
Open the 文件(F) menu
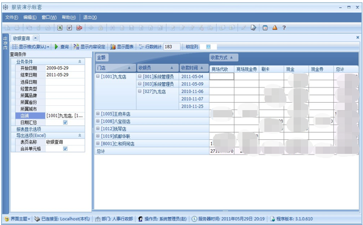pos(12,18)
